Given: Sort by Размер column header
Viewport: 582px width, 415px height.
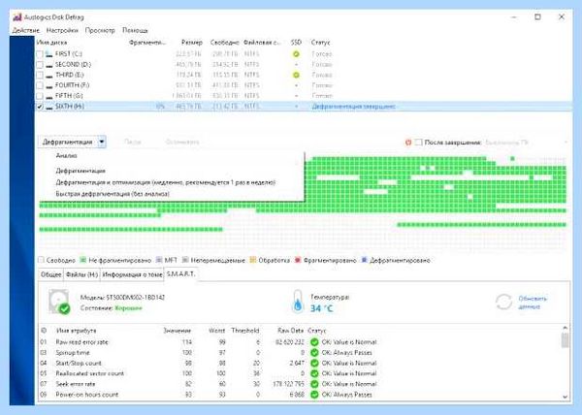Looking at the screenshot, I should pos(192,43).
